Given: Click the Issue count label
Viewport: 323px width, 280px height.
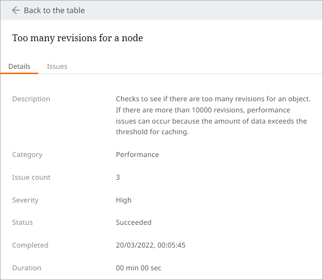Looking at the screenshot, I should tap(31, 177).
